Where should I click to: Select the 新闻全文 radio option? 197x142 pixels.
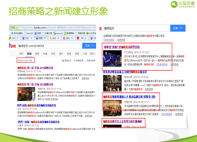(67, 61)
